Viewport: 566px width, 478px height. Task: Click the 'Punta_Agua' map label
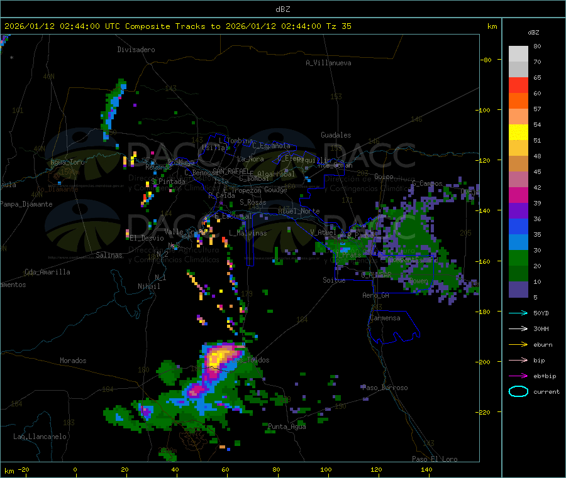287,426
